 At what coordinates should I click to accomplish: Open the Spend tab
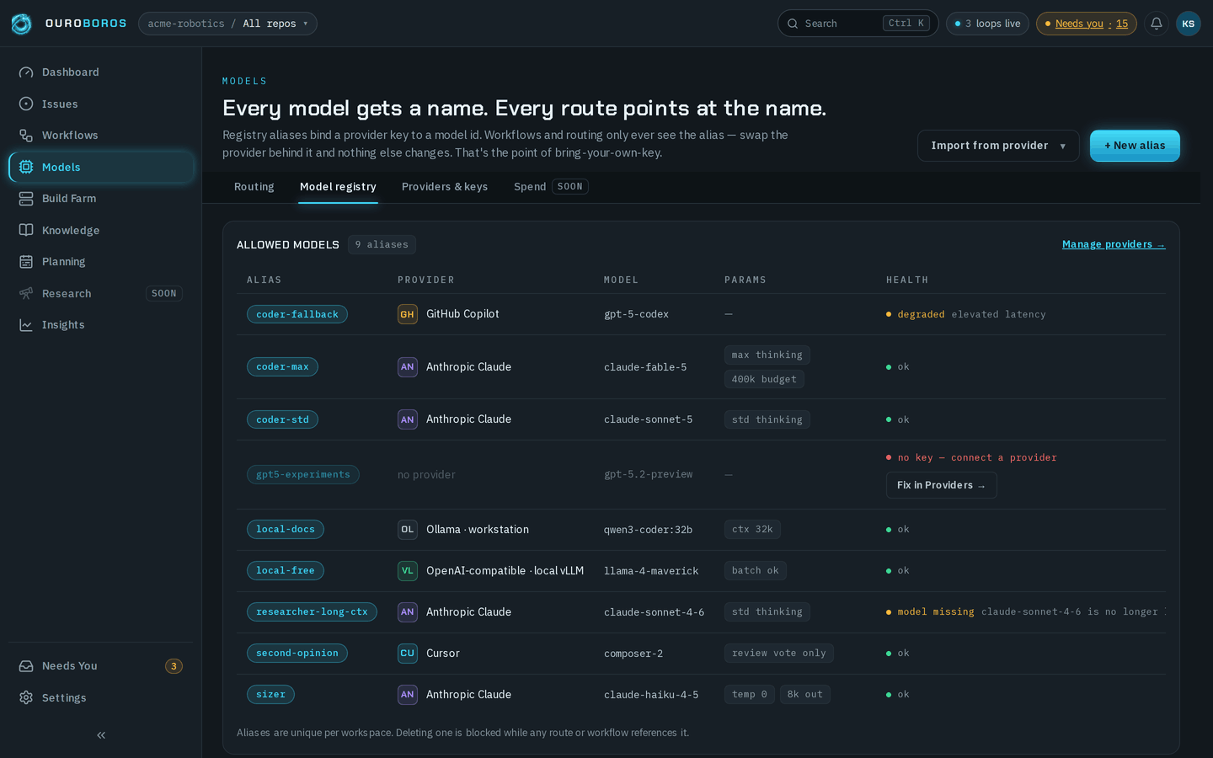[x=550, y=187]
